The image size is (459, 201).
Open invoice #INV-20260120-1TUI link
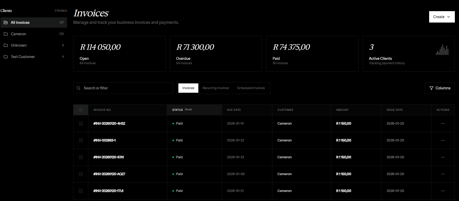pyautogui.click(x=108, y=191)
